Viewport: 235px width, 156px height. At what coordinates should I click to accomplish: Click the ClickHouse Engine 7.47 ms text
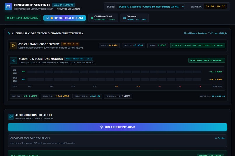pyautogui.click(x=206, y=33)
